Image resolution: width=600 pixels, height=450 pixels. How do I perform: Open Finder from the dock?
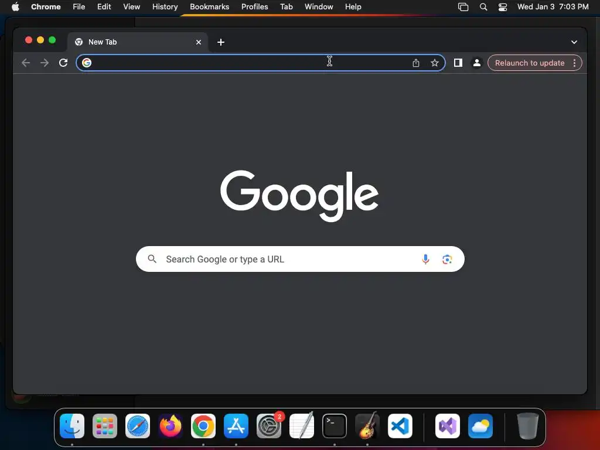[72, 426]
